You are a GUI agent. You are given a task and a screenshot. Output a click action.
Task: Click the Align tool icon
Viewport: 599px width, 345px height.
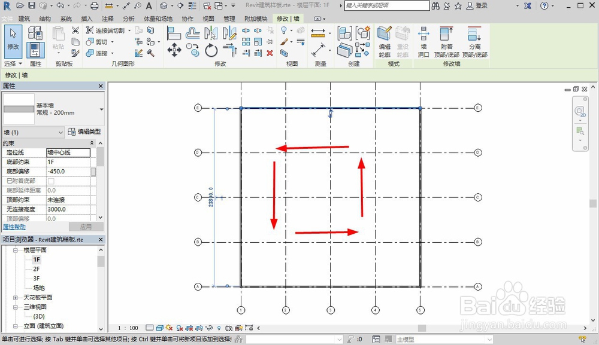(174, 33)
